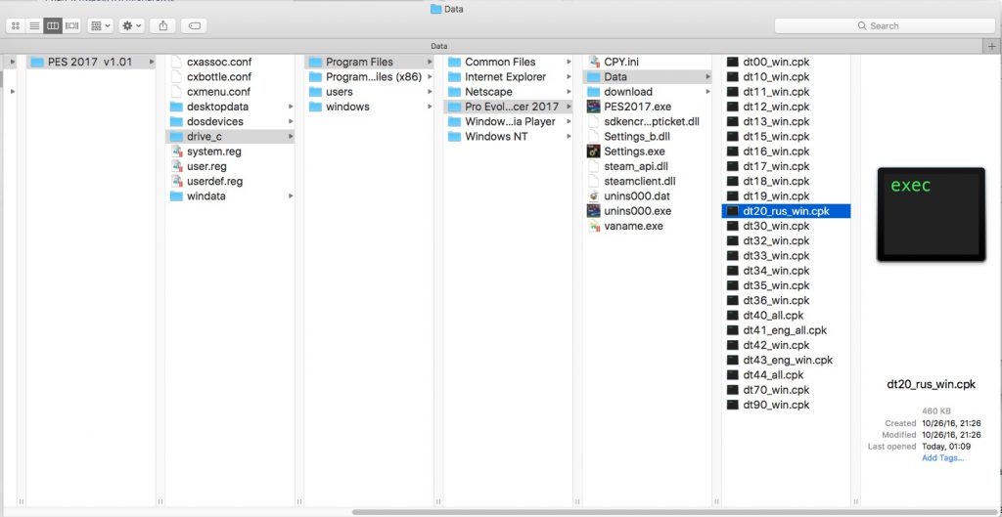This screenshot has width=1002, height=517.
Task: Open the arrange-by dropdown
Action: pos(100,25)
